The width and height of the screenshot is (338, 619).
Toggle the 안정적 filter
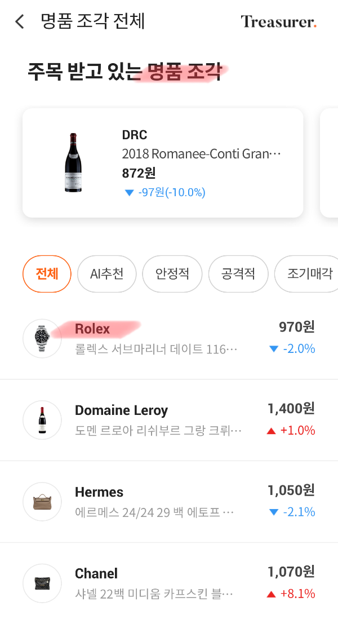pyautogui.click(x=172, y=274)
